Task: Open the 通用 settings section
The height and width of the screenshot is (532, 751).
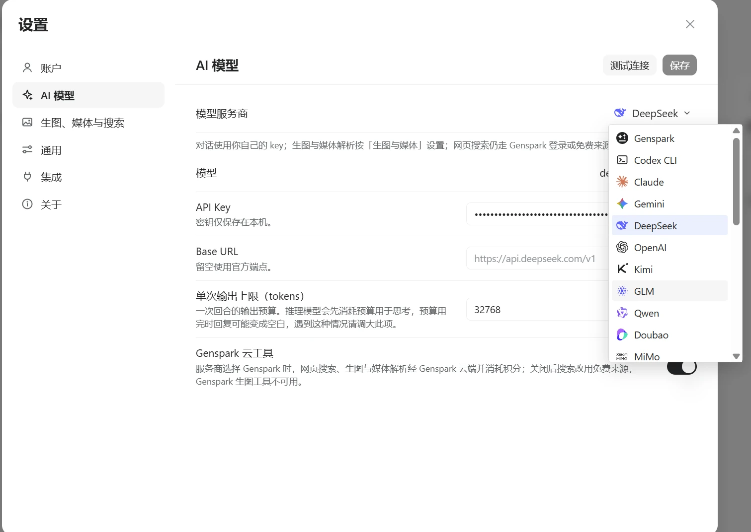Action: pyautogui.click(x=88, y=149)
